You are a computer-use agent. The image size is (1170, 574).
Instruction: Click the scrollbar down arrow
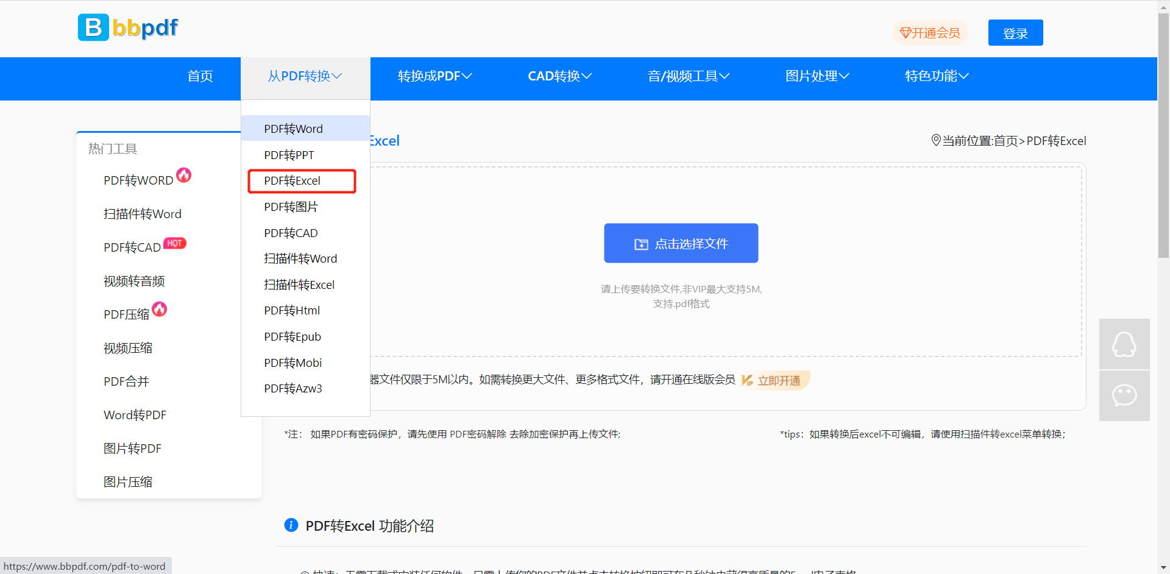tap(1163, 568)
